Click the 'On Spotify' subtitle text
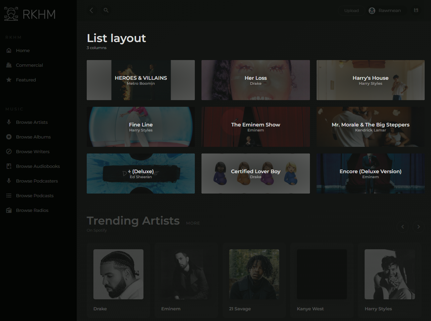 click(97, 230)
